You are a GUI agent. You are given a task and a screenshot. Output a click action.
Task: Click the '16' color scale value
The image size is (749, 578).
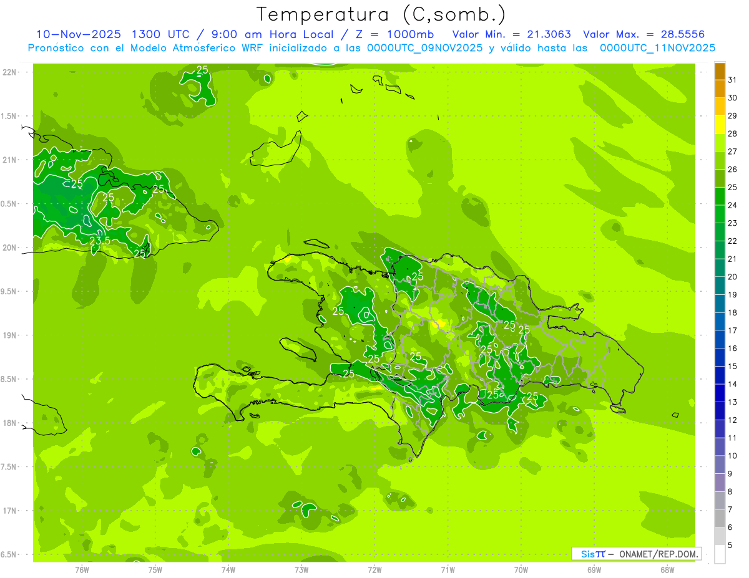click(x=733, y=349)
